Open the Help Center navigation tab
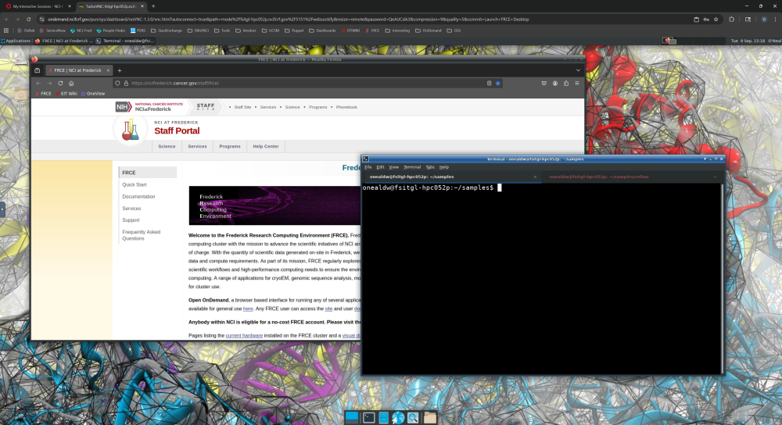The image size is (782, 425). coord(265,146)
